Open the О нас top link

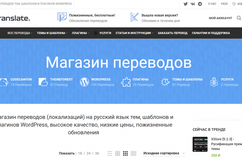(x=212, y=4)
